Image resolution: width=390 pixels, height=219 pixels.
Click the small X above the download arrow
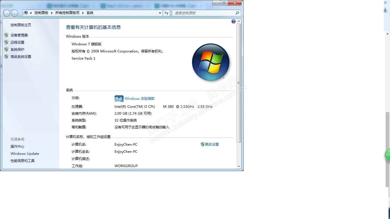pyautogui.click(x=385, y=3)
